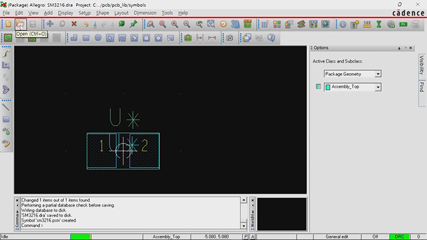Click the Add Connect icon in left toolbar

[6, 54]
